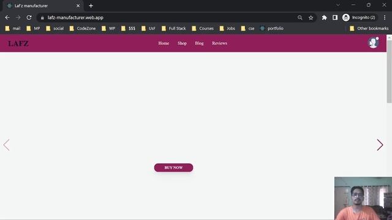This screenshot has height=220, width=392.
Task: Open the CodeZone bookmark folder
Action: coord(83,29)
